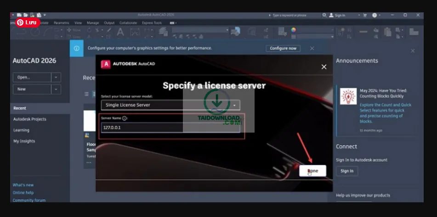The height and width of the screenshot is (217, 437).
Task: Click the color wheel swatch in Properties
Action: [294, 30]
